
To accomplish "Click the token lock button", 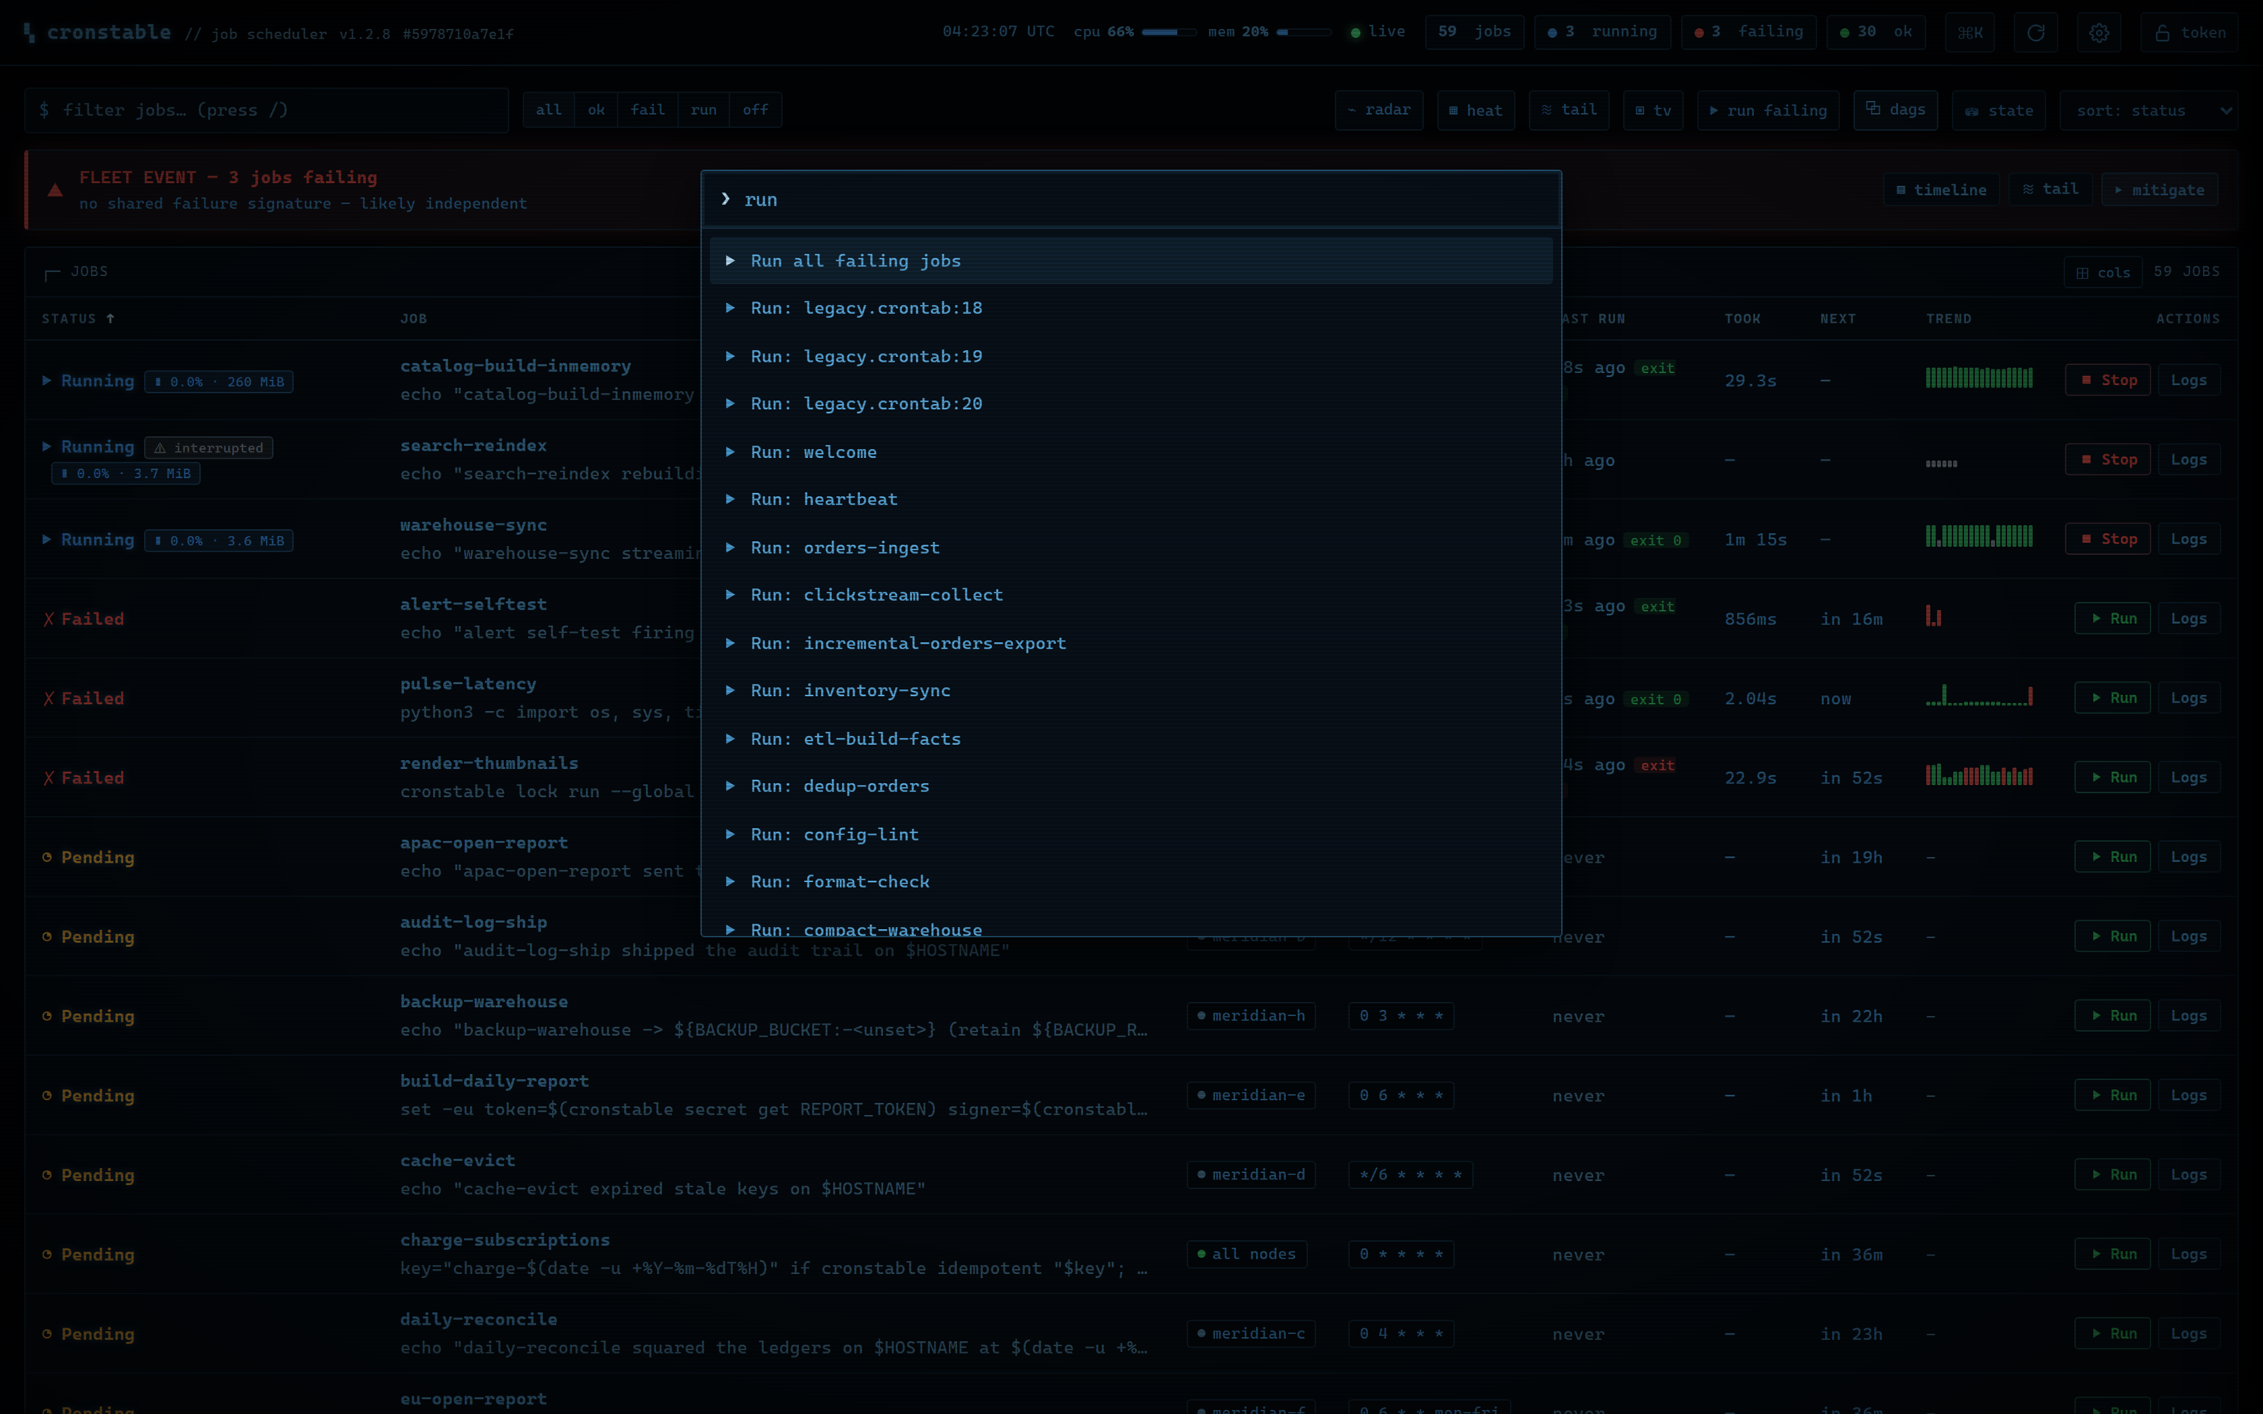I will click(2189, 33).
